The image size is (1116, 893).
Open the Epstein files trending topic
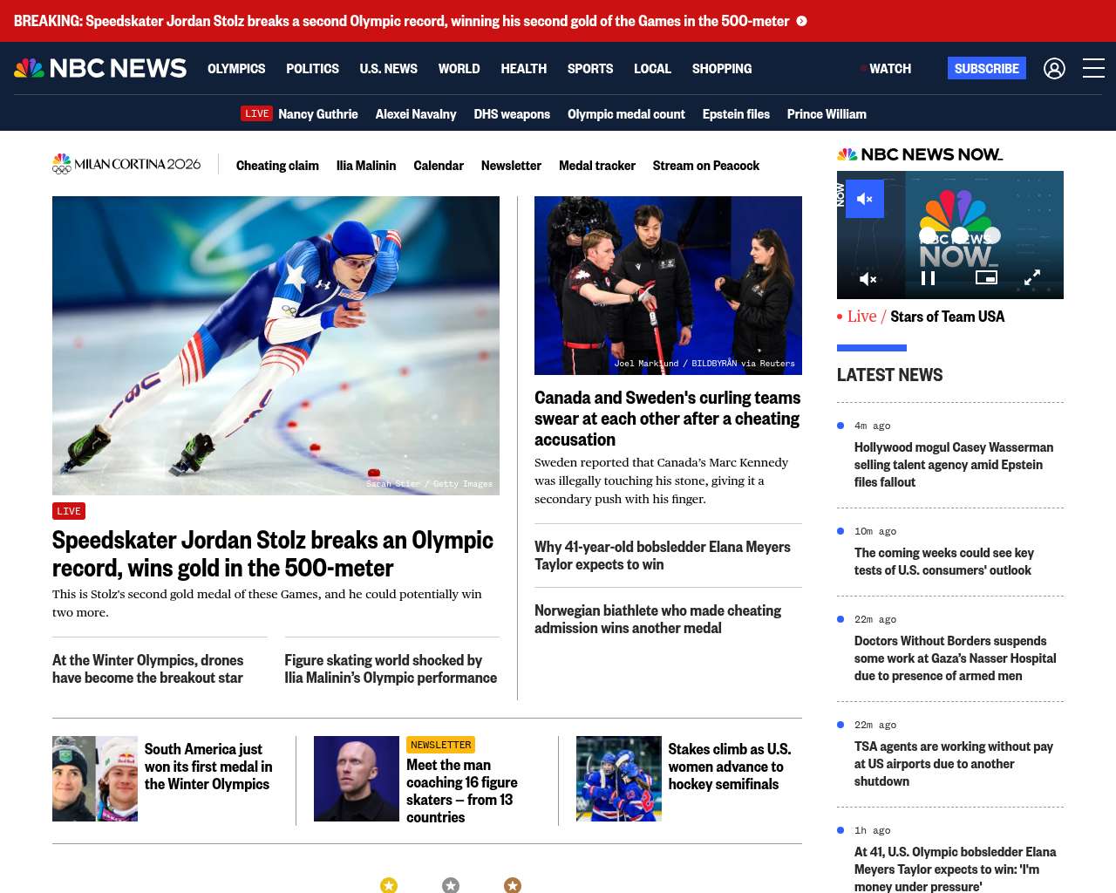point(736,113)
